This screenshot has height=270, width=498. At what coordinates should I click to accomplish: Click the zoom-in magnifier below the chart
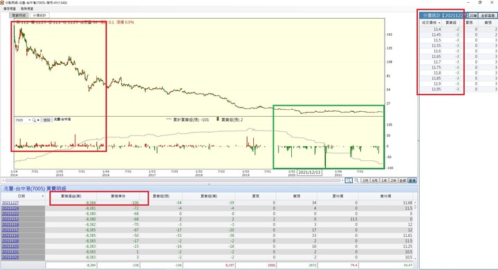[349, 180]
